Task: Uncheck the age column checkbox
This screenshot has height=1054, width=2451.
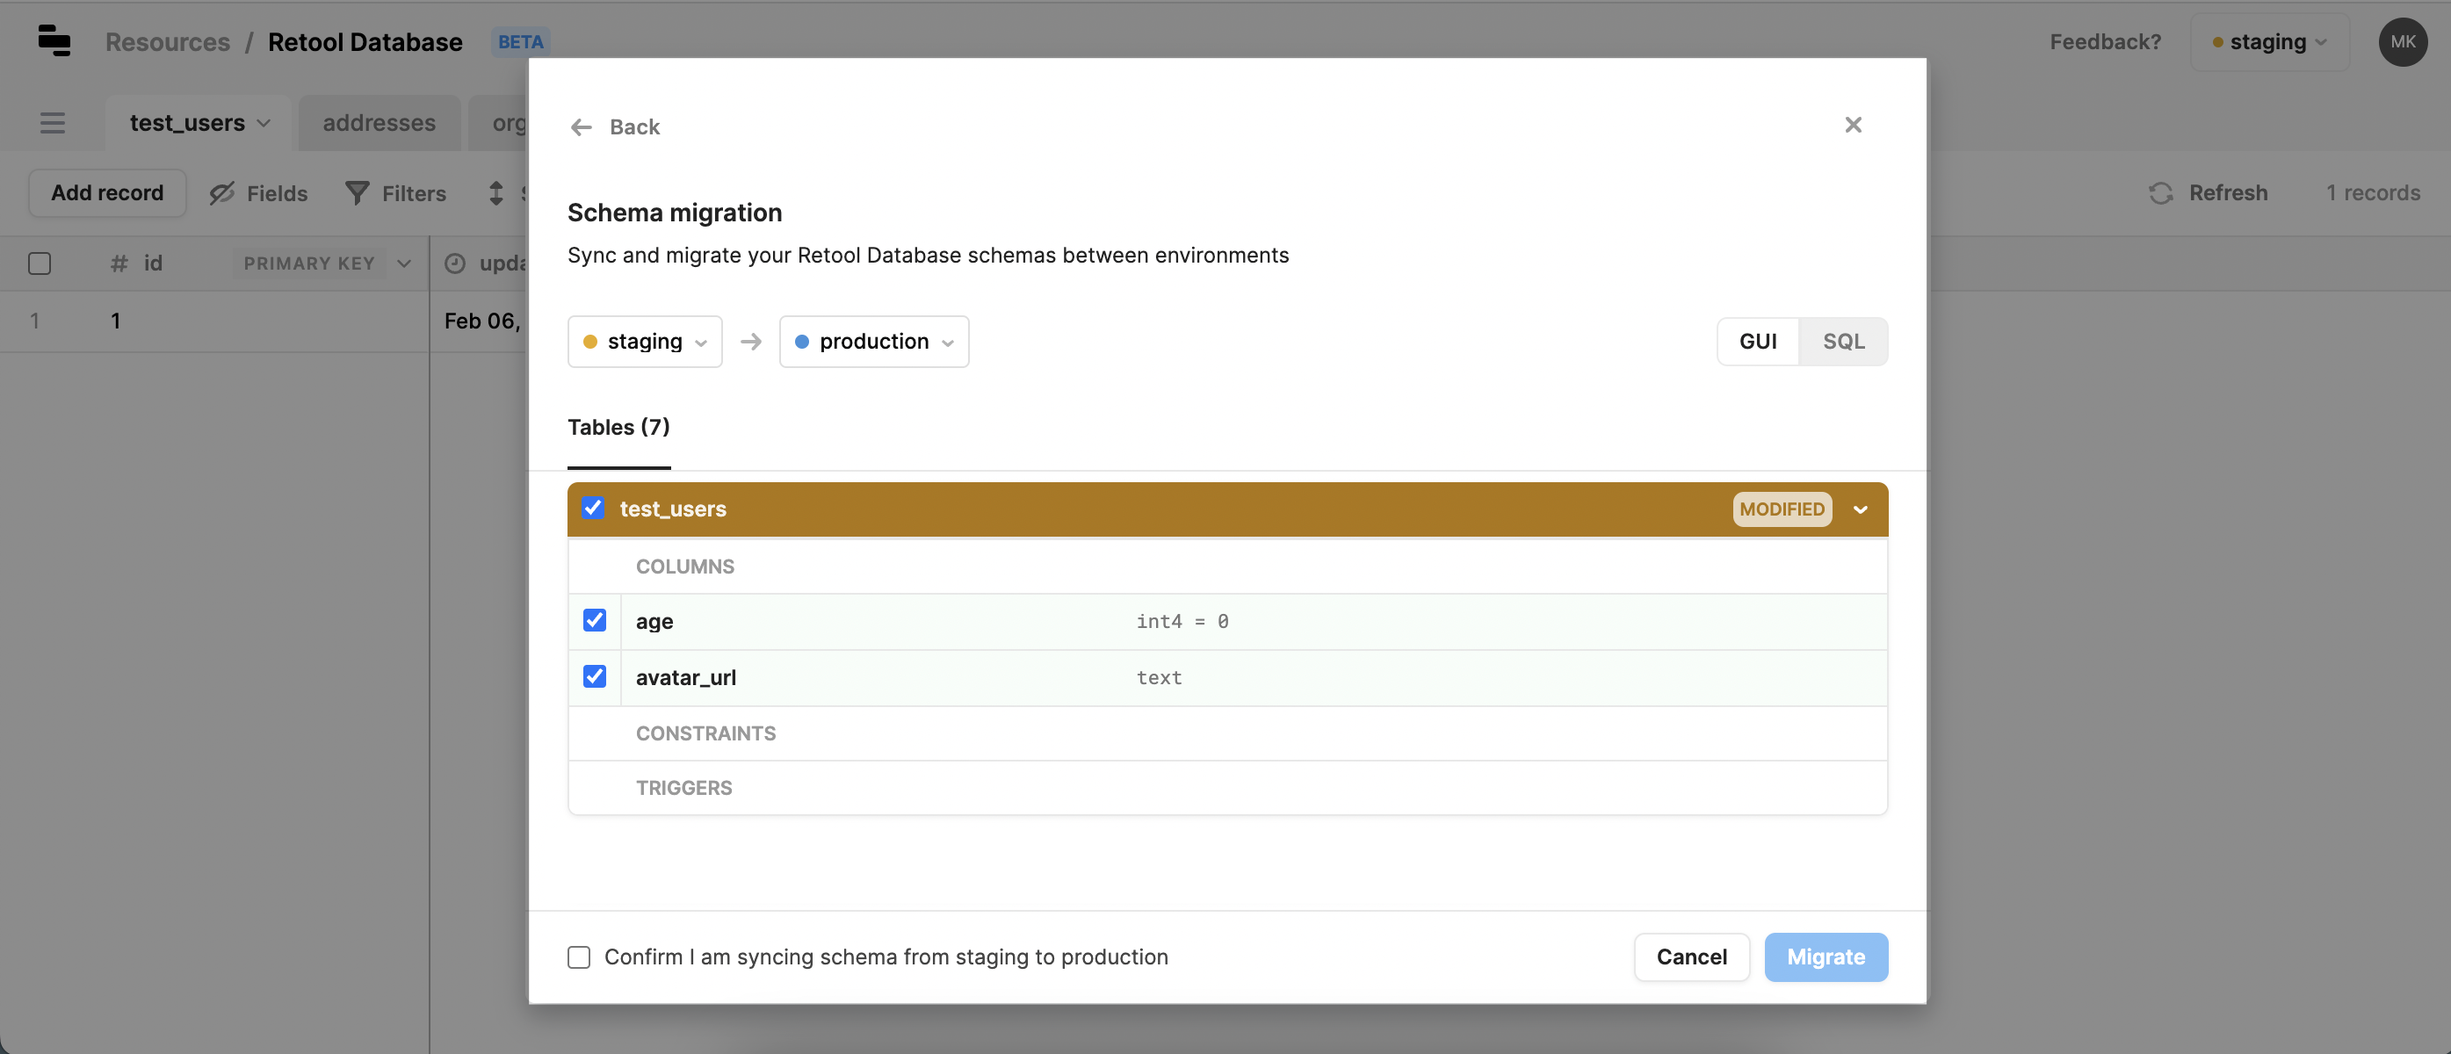Action: (595, 620)
